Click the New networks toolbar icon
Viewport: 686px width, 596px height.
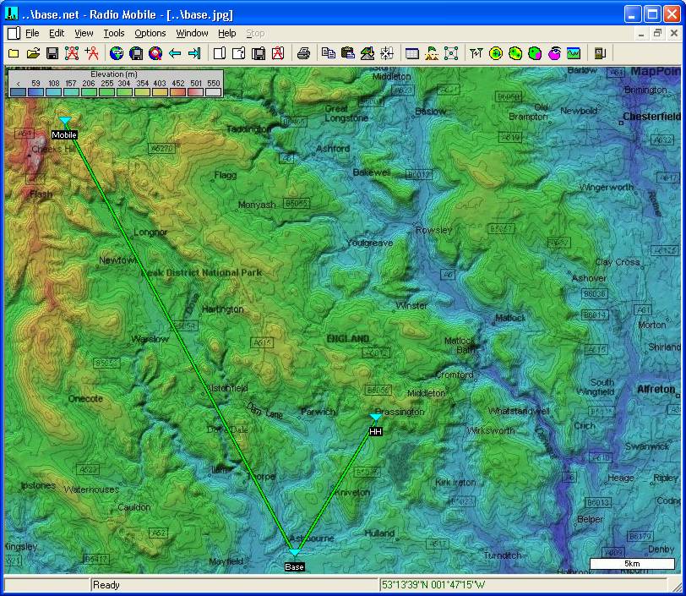click(14, 53)
